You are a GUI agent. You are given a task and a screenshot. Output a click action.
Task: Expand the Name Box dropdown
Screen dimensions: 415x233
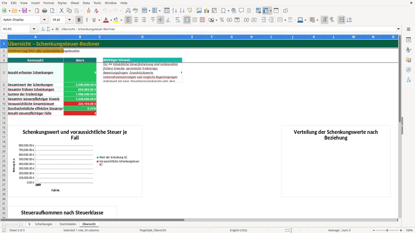tap(34, 29)
